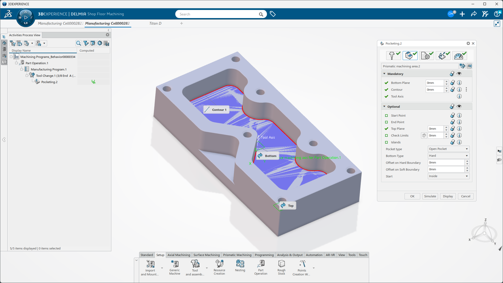Open the Titan D document tab
The image size is (503, 283).
[155, 23]
